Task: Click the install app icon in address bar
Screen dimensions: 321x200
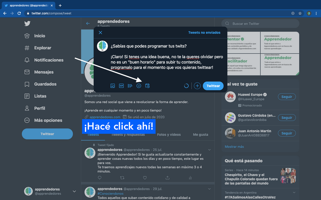Action: 293,13
